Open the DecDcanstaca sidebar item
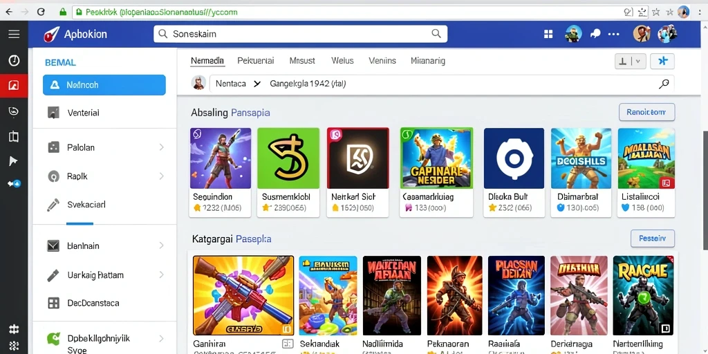Screen dimensions: 708x354 pyautogui.click(x=104, y=303)
